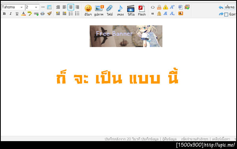Viewport: 237px width, 149px height.
Task: Open the font color picker
Action: (x=23, y=14)
